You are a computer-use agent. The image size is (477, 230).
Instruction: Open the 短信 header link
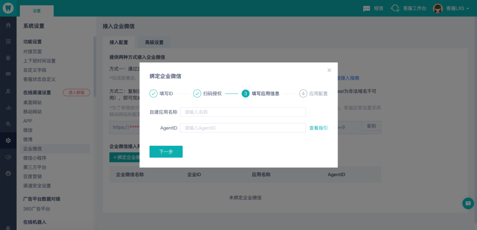point(379,8)
